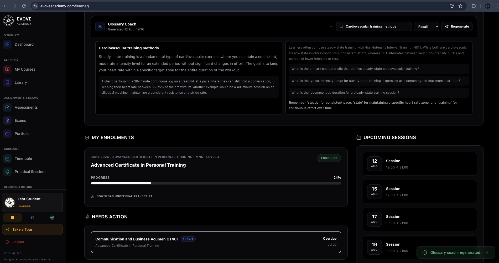Click the Assessments checkmark icon

[7, 107]
